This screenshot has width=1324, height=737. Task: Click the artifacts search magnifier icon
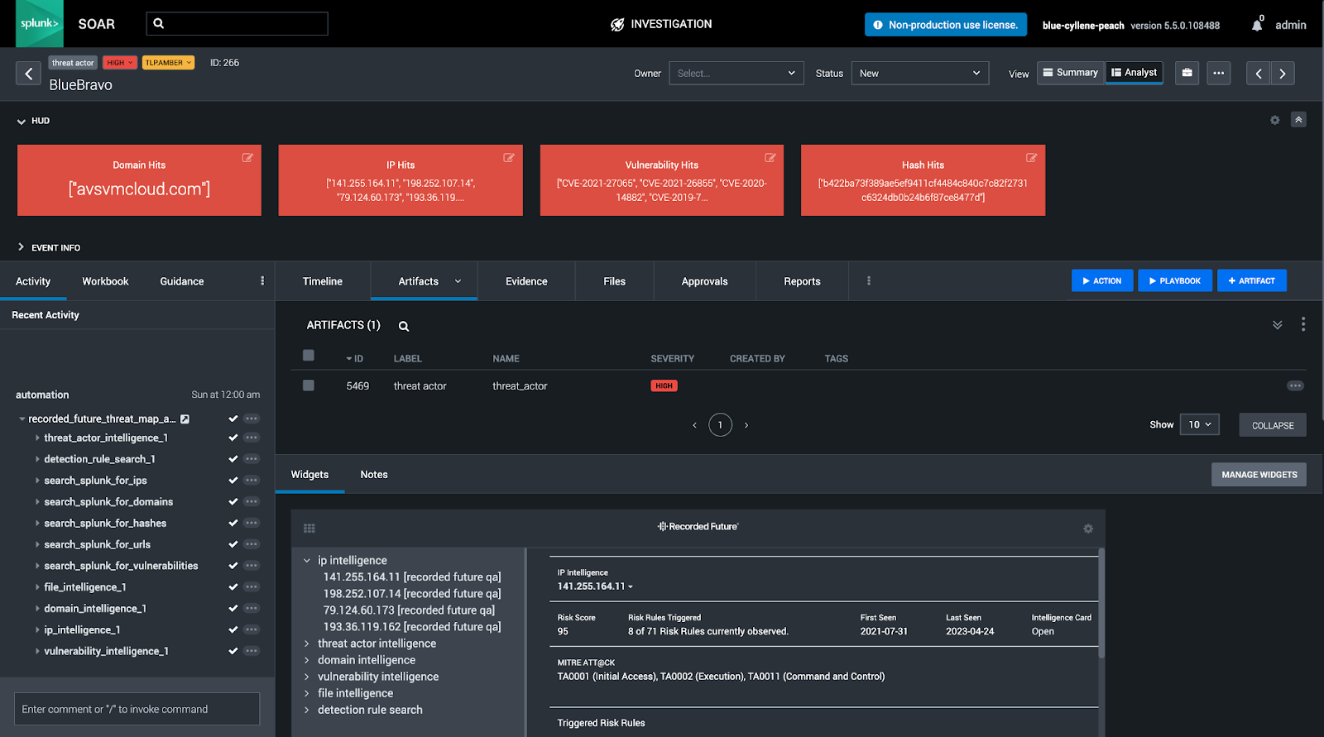coord(404,326)
